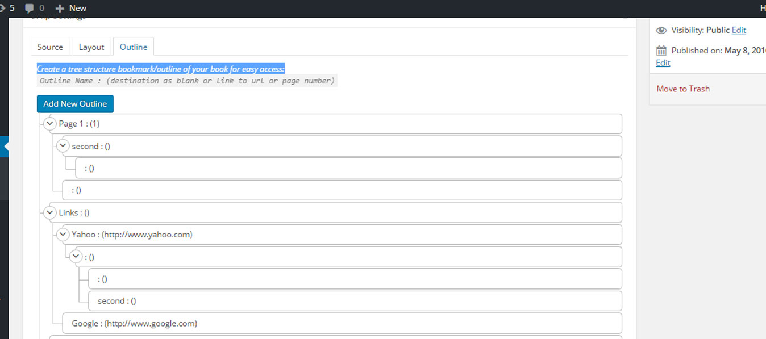
Task: Switch to the Layout tab
Action: point(91,47)
